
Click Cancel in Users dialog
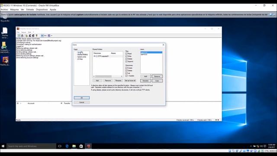click(82, 102)
